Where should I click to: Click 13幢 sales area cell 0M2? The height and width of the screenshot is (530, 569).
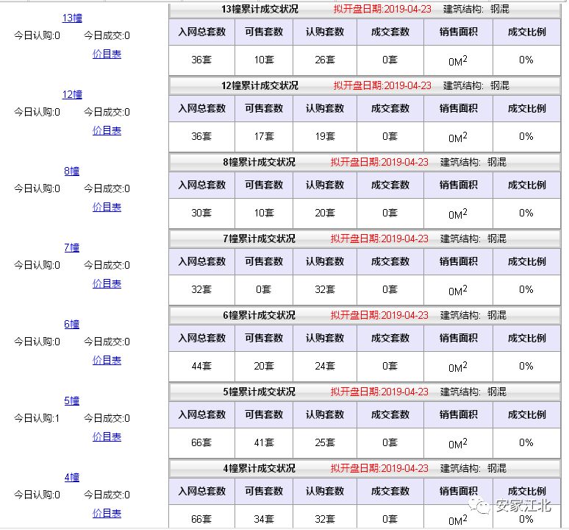(x=458, y=60)
